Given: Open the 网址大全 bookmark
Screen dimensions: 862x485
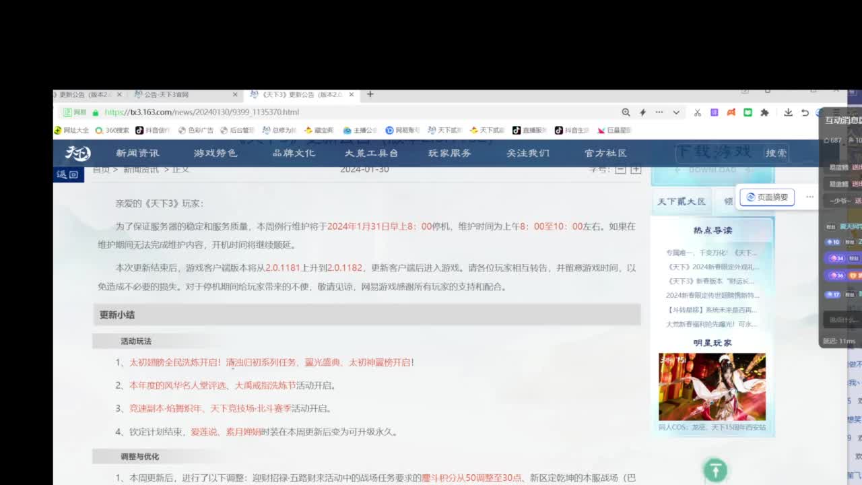Looking at the screenshot, I should (71, 131).
